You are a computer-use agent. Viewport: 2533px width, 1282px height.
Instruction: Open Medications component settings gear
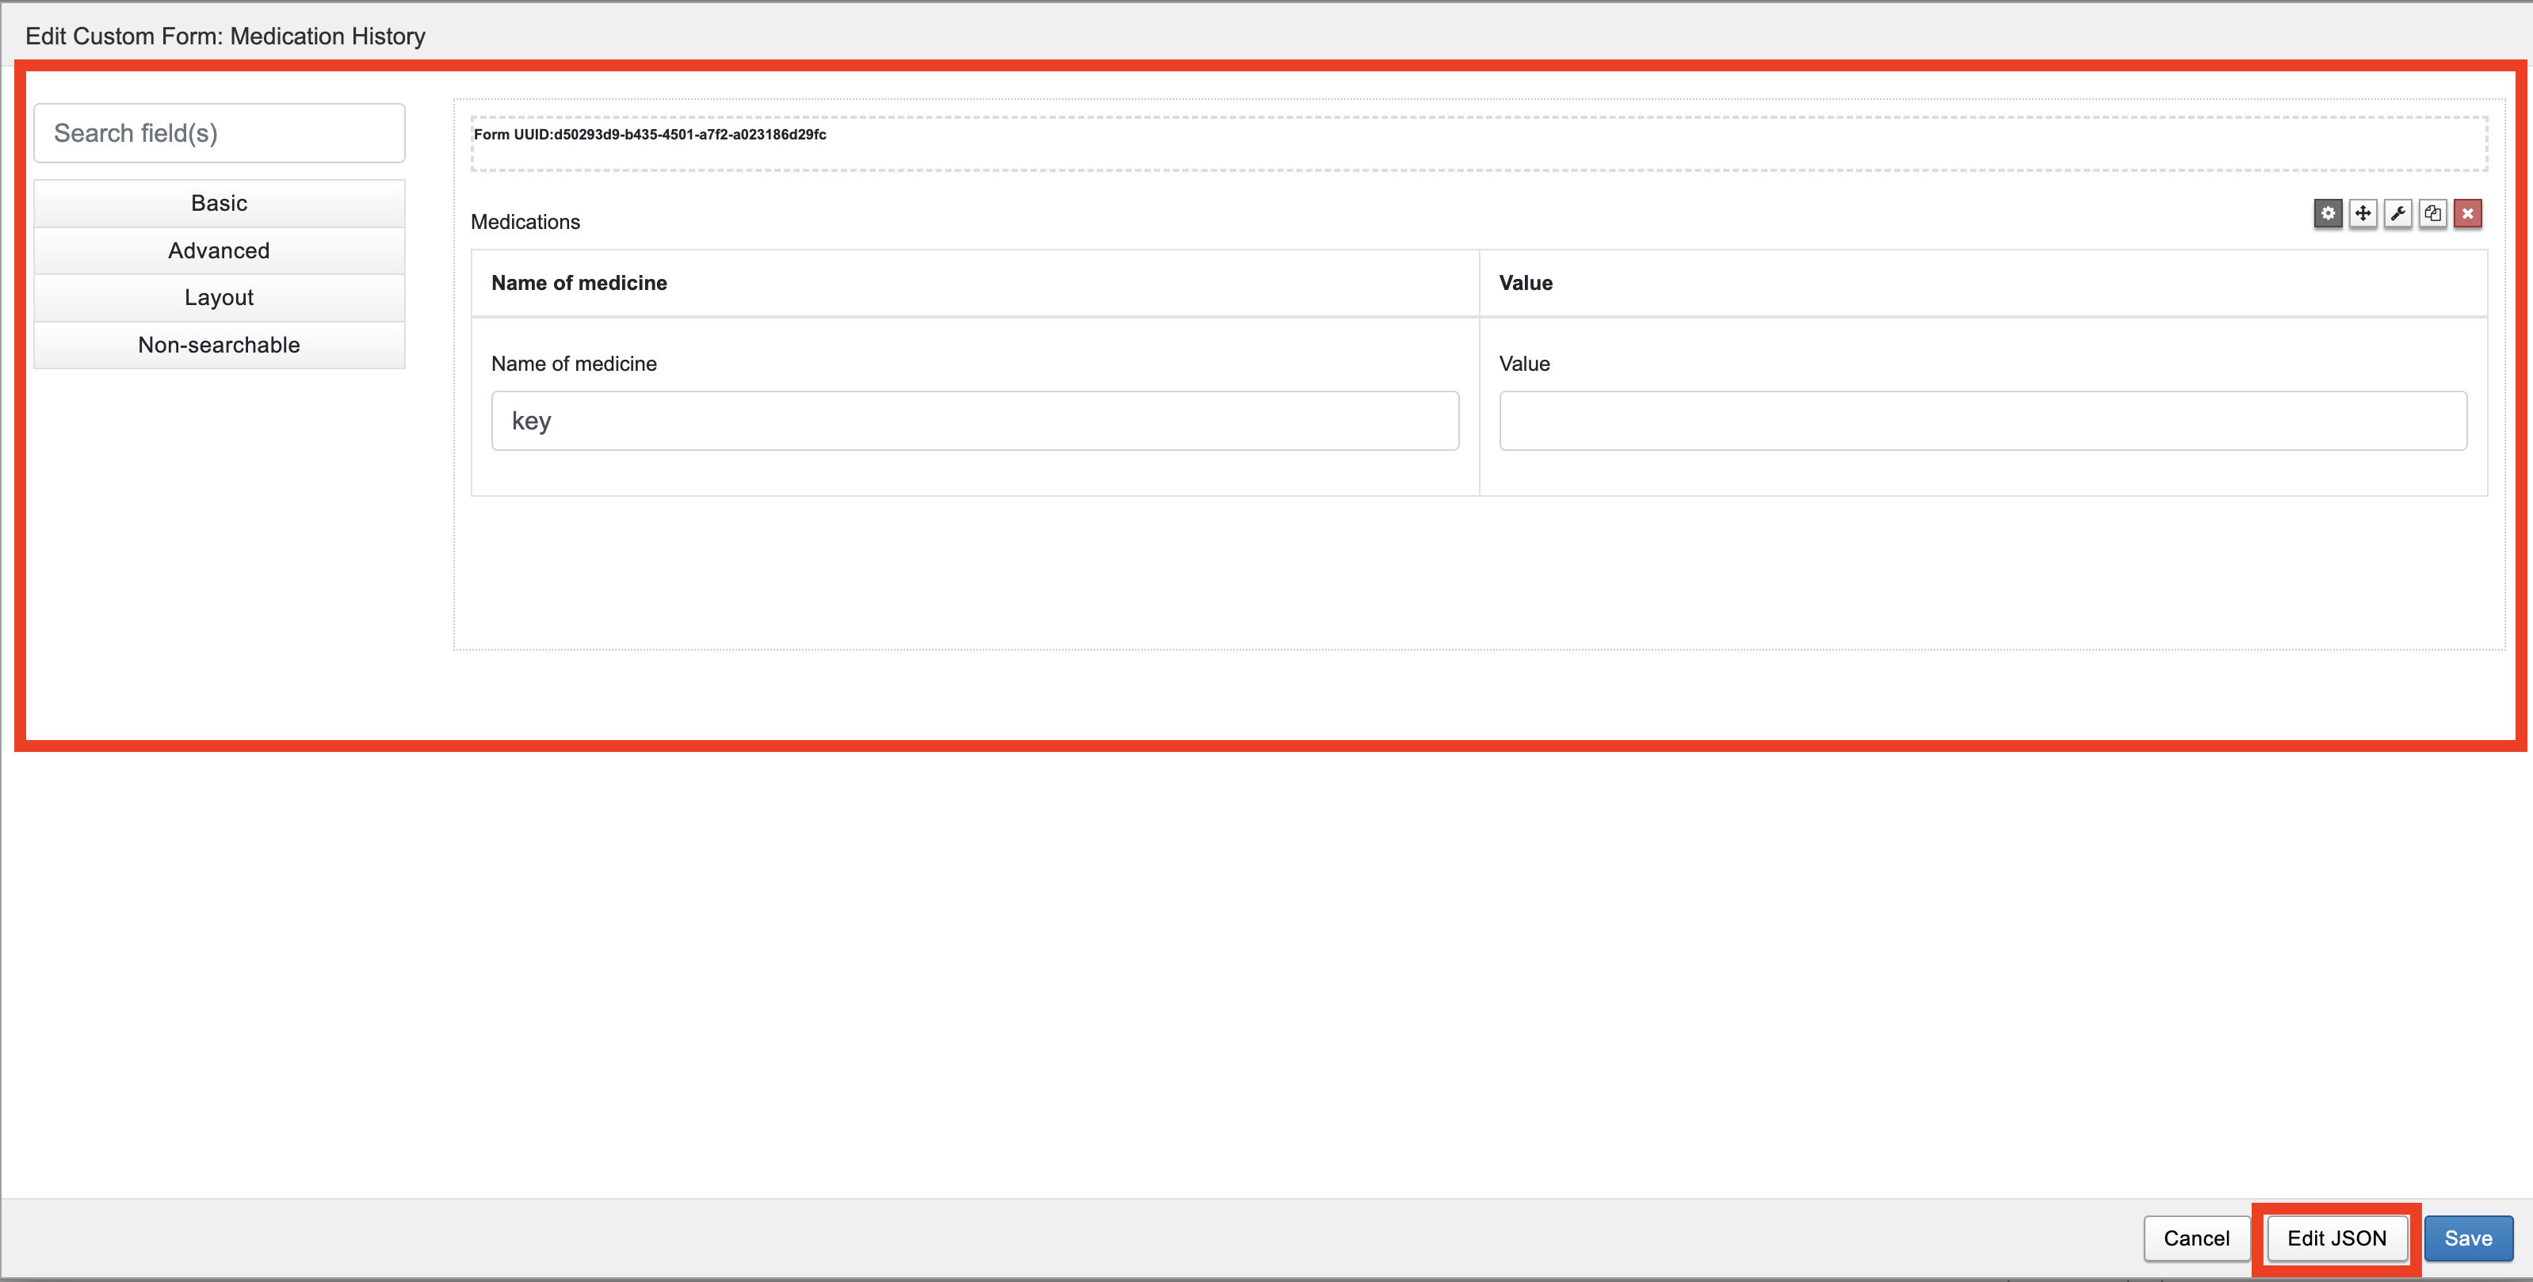tap(2328, 213)
